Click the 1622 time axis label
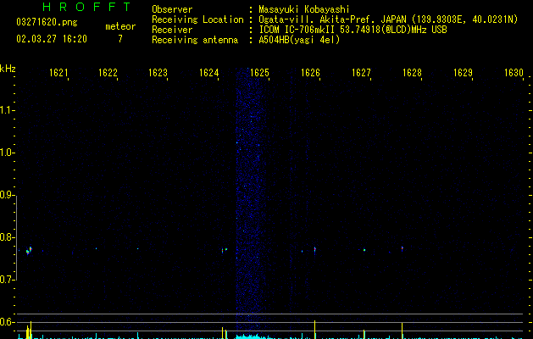This screenshot has height=339, width=533. tap(108, 73)
